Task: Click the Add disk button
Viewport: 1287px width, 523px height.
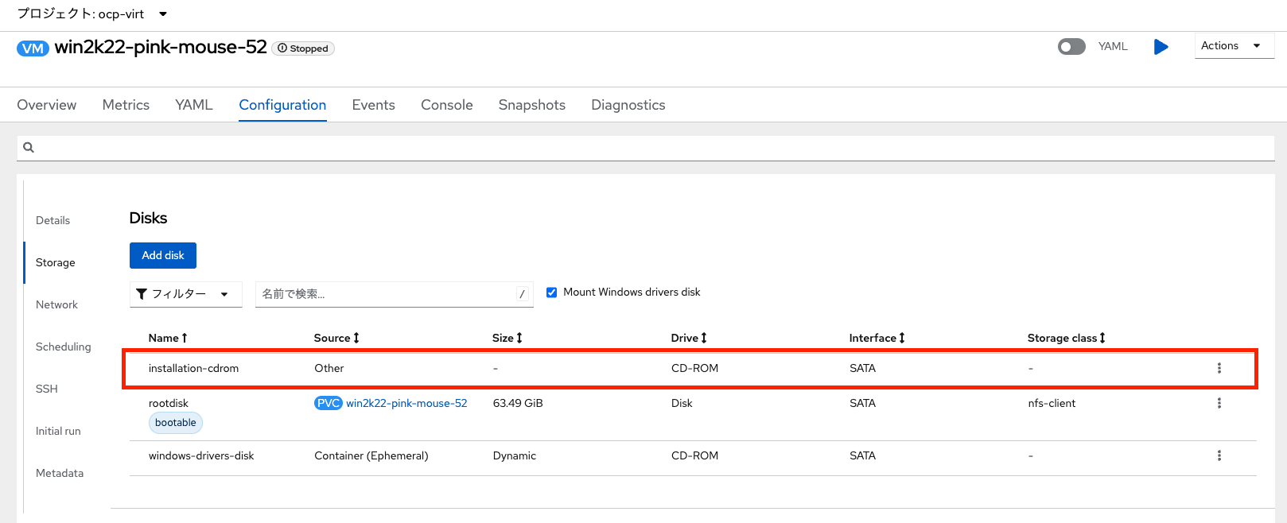Action: tap(162, 255)
